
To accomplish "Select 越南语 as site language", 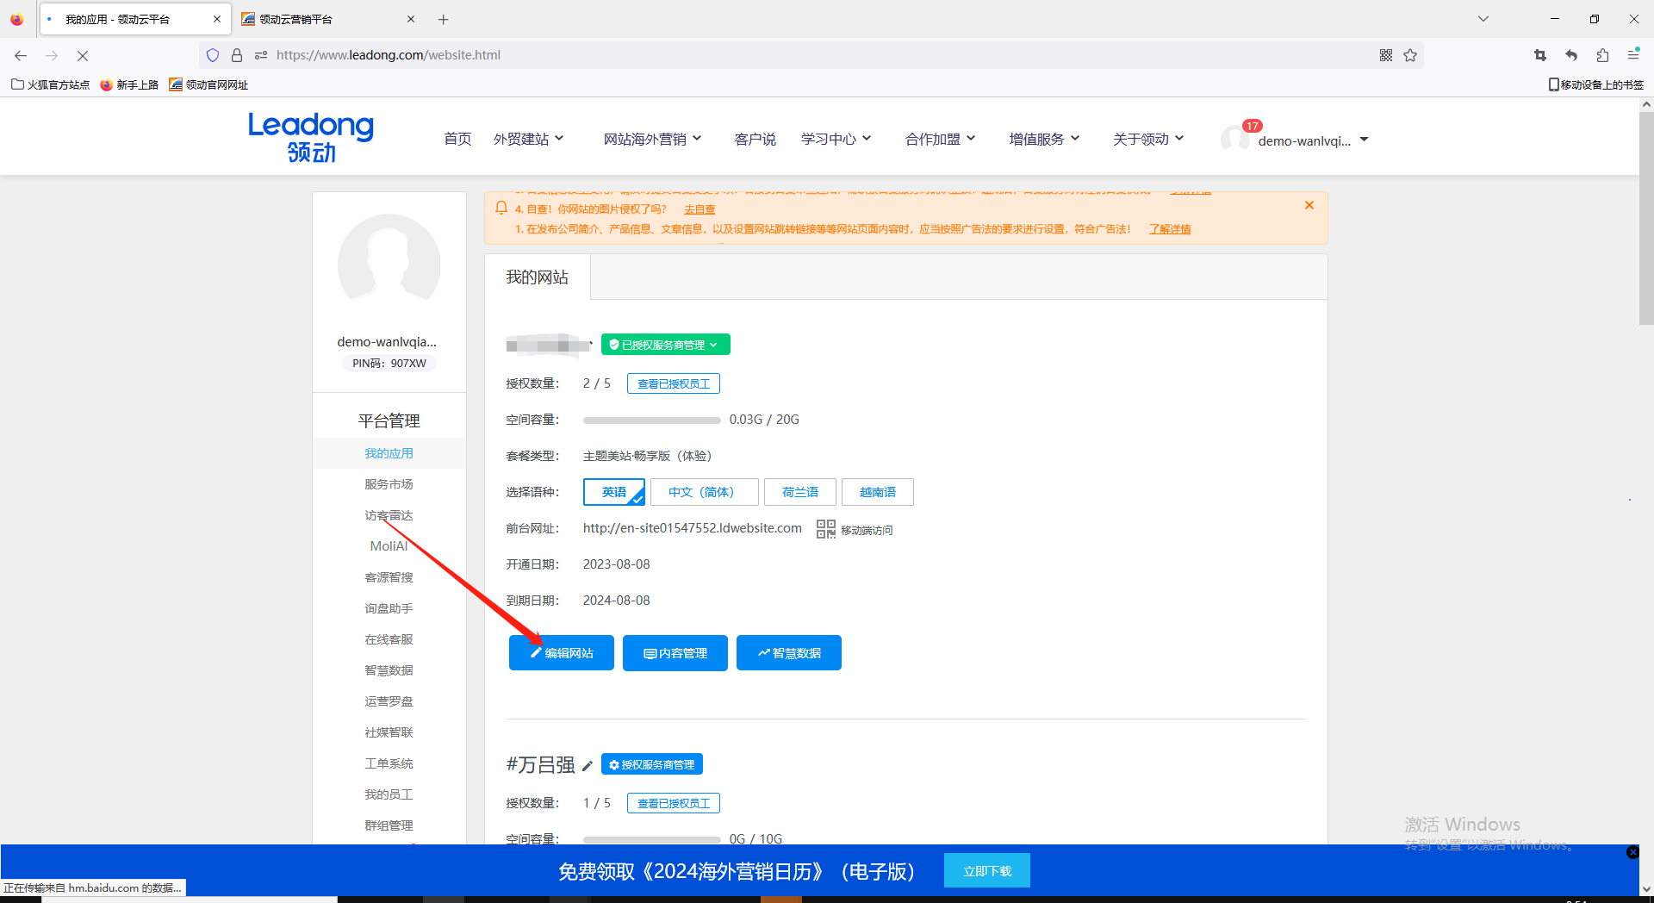I will pyautogui.click(x=877, y=491).
